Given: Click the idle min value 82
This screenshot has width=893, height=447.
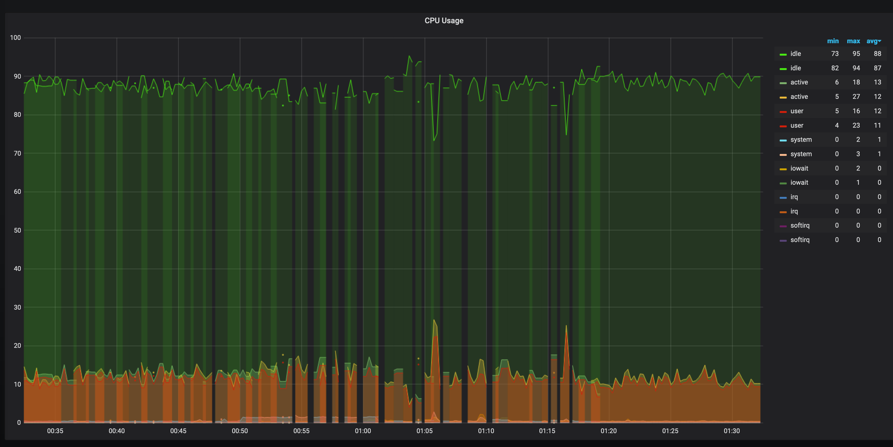Looking at the screenshot, I should pos(835,68).
